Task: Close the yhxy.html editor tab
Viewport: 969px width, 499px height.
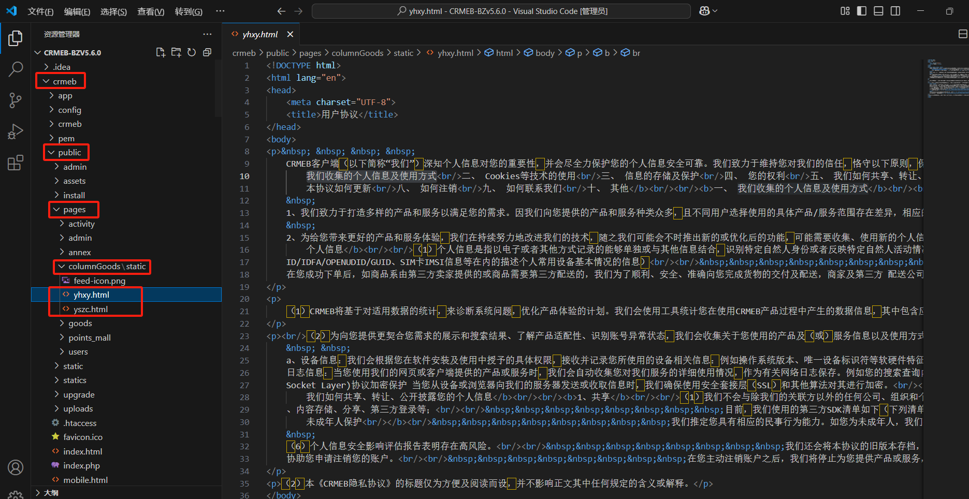Action: 290,34
